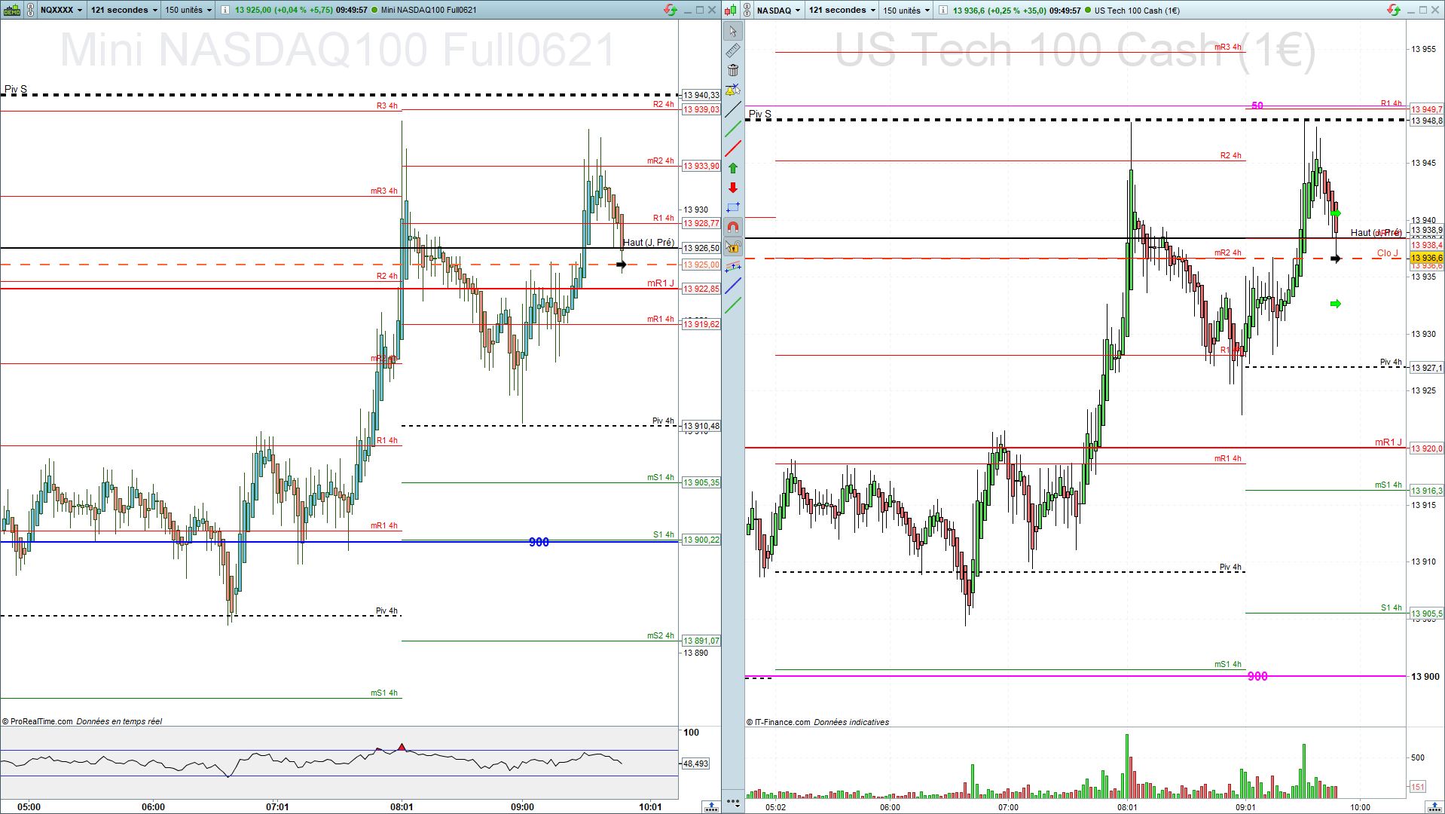1445x814 pixels.
Task: Click the 13 900,22 S1 4h price label
Action: (701, 540)
